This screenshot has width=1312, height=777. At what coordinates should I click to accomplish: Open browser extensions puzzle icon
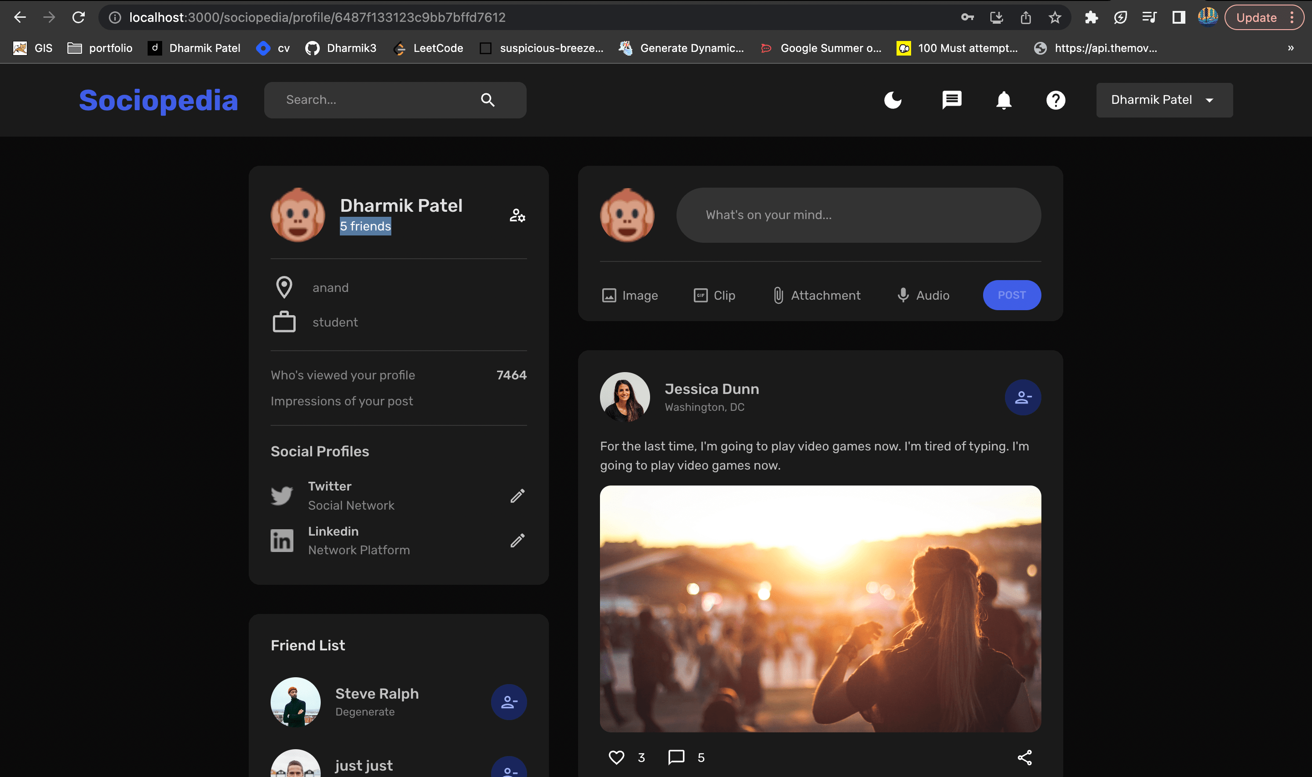(x=1091, y=17)
